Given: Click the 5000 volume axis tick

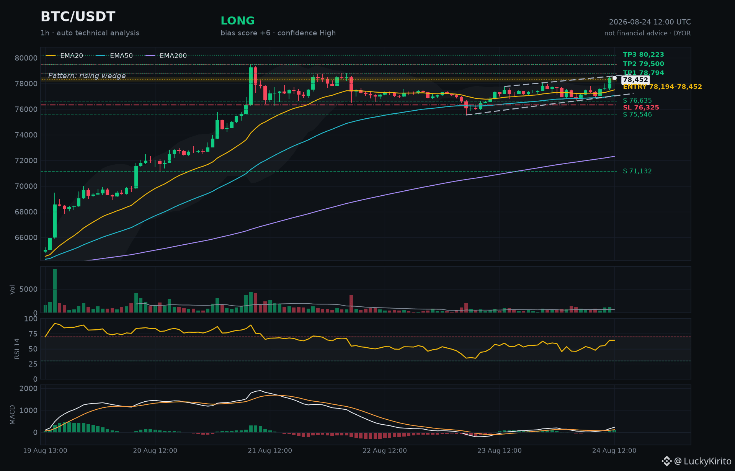Looking at the screenshot, I should (x=29, y=289).
